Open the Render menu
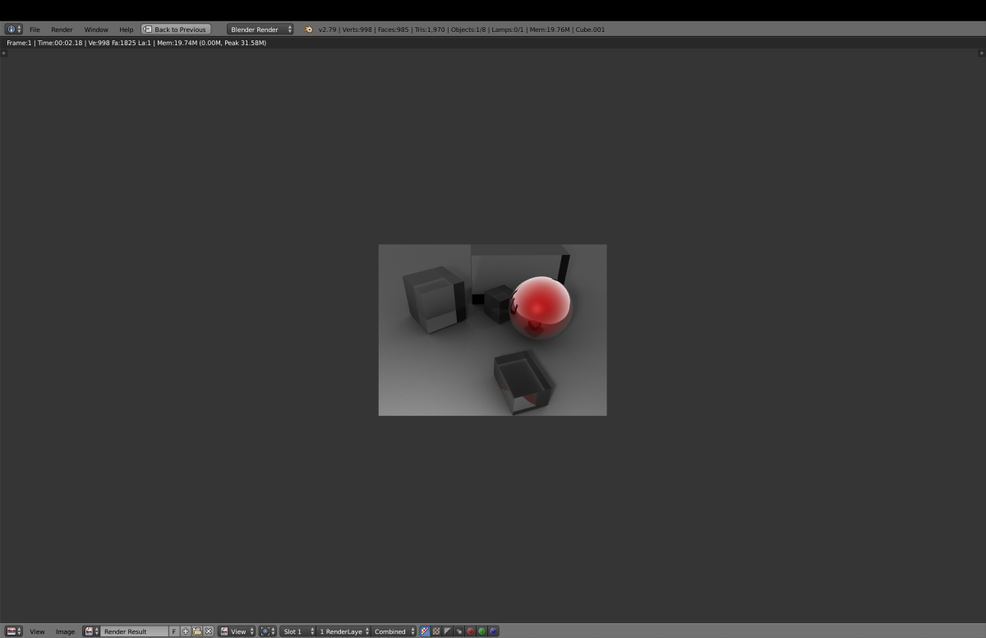 click(x=62, y=30)
